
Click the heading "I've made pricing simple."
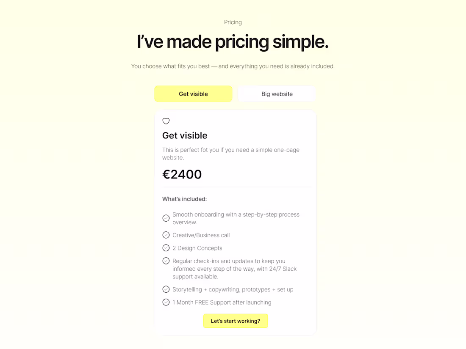pos(232,41)
